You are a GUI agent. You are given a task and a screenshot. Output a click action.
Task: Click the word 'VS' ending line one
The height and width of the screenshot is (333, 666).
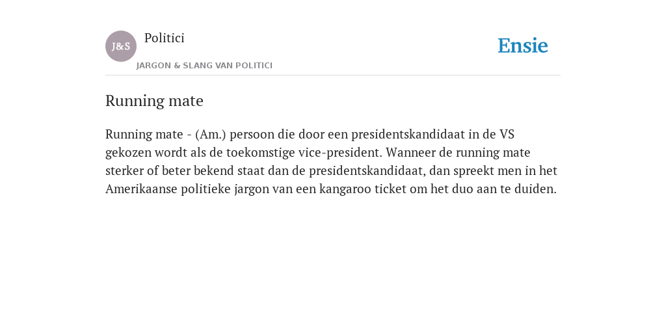[x=507, y=134]
